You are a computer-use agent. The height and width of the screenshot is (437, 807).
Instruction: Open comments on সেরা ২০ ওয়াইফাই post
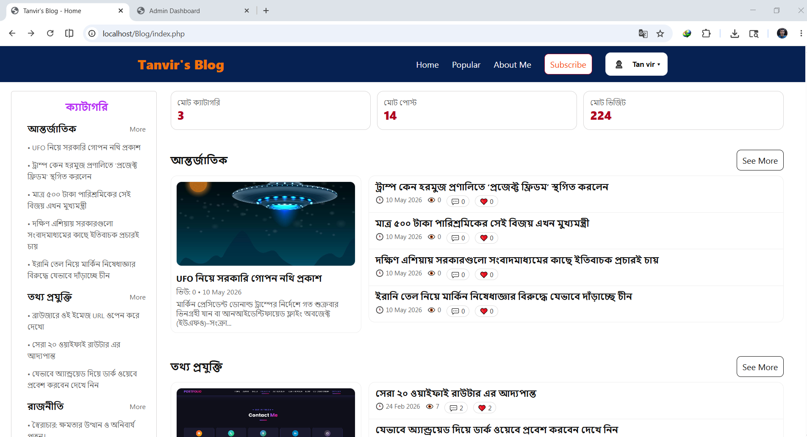coord(456,408)
